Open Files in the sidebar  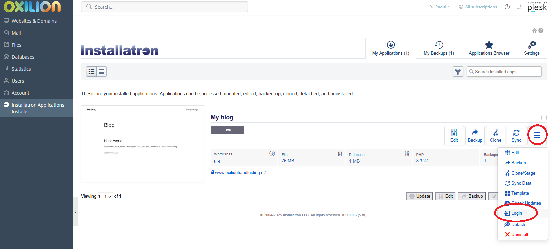click(36, 45)
